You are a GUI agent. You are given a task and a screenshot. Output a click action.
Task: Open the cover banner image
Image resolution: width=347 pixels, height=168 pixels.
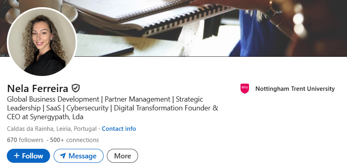[x=208, y=28]
